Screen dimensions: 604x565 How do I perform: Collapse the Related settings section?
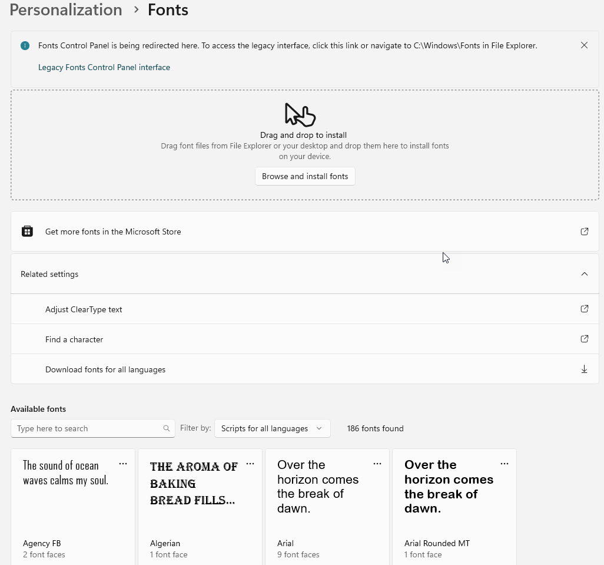(585, 274)
